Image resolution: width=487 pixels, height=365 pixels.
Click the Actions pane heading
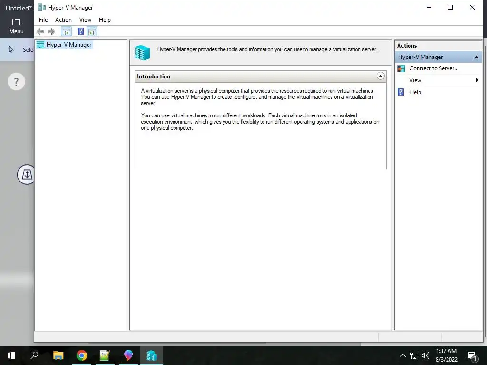click(x=407, y=45)
